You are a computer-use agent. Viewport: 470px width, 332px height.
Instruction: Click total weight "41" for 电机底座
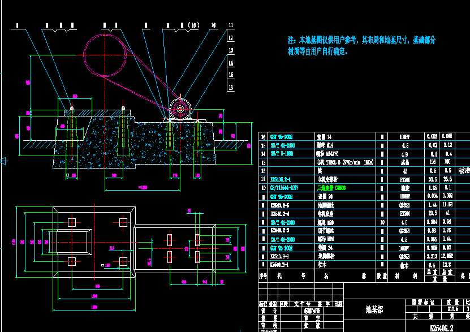[x=447, y=213]
